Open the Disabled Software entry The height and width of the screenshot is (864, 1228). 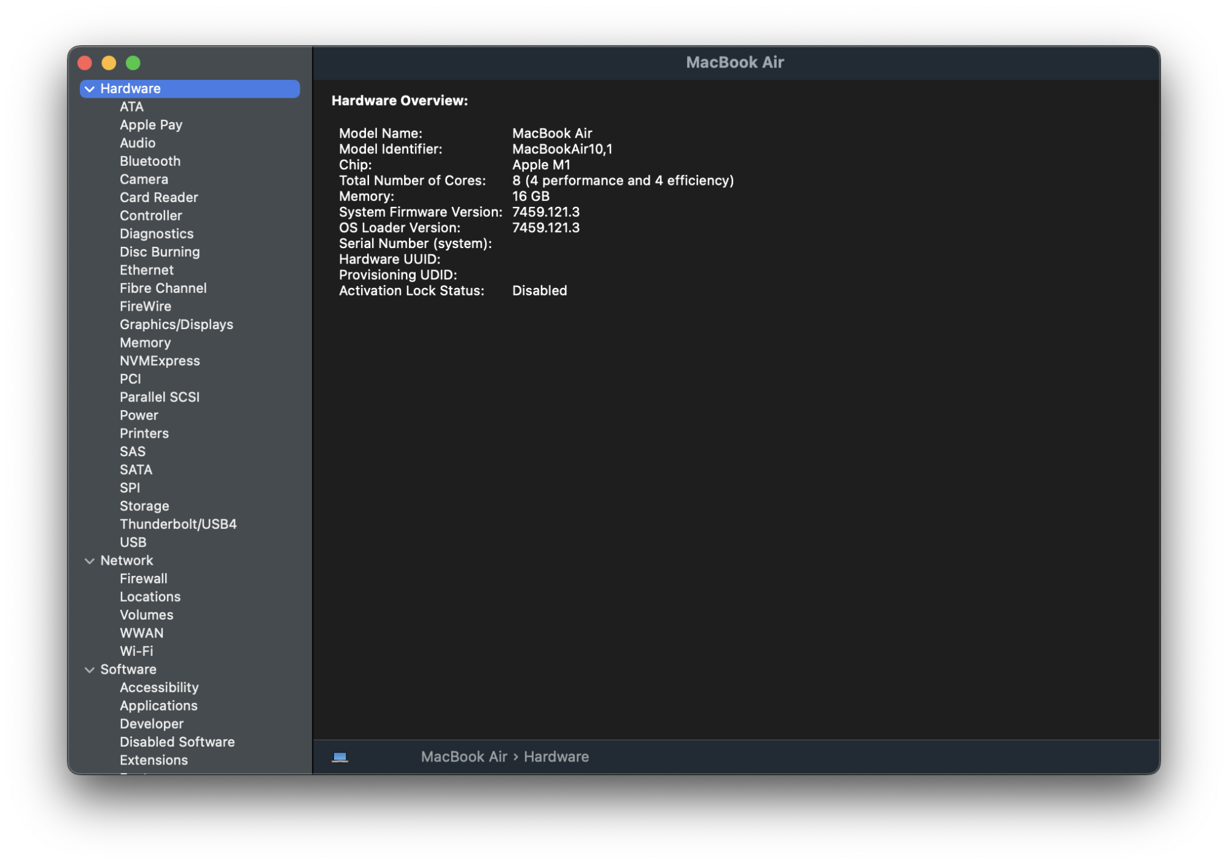pyautogui.click(x=177, y=742)
